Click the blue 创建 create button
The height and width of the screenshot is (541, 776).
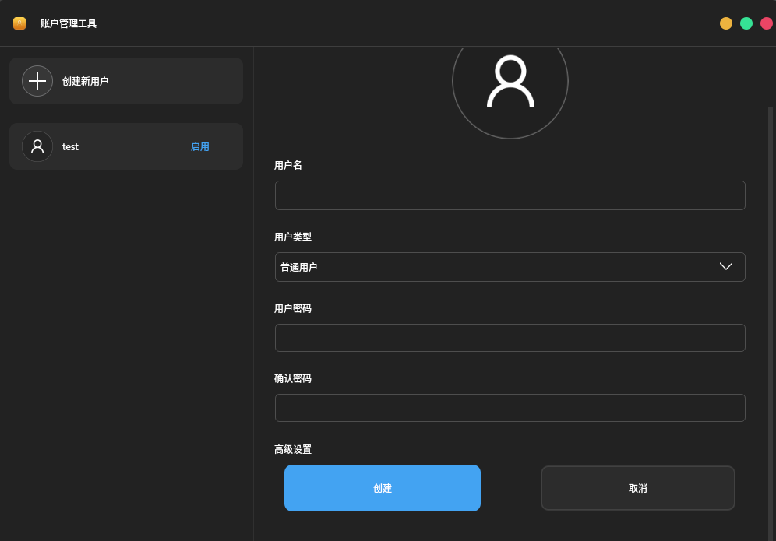click(x=383, y=488)
